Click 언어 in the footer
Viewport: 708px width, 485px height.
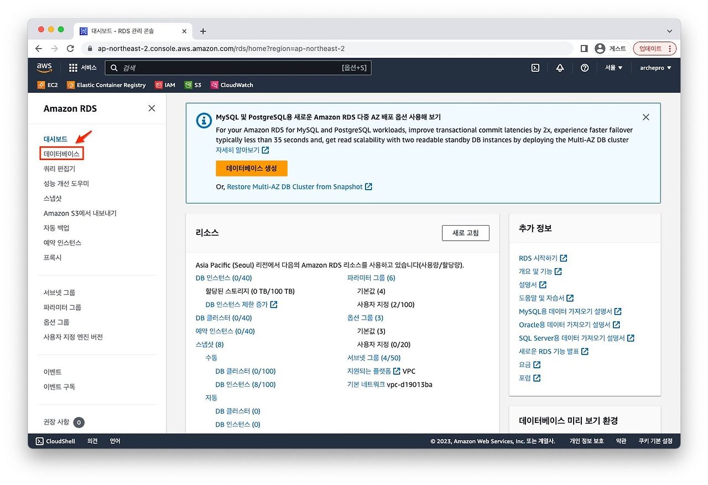tap(115, 441)
